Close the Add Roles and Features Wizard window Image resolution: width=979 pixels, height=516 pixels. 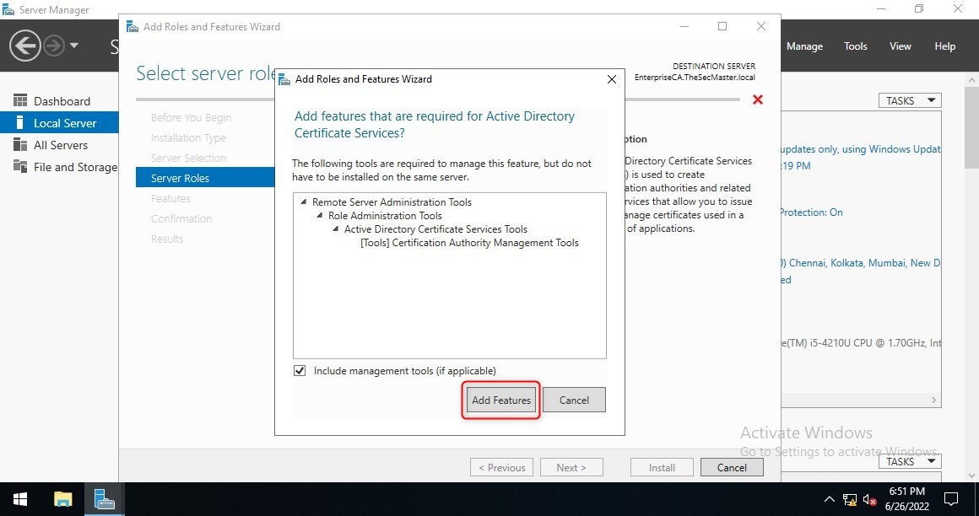(x=761, y=27)
